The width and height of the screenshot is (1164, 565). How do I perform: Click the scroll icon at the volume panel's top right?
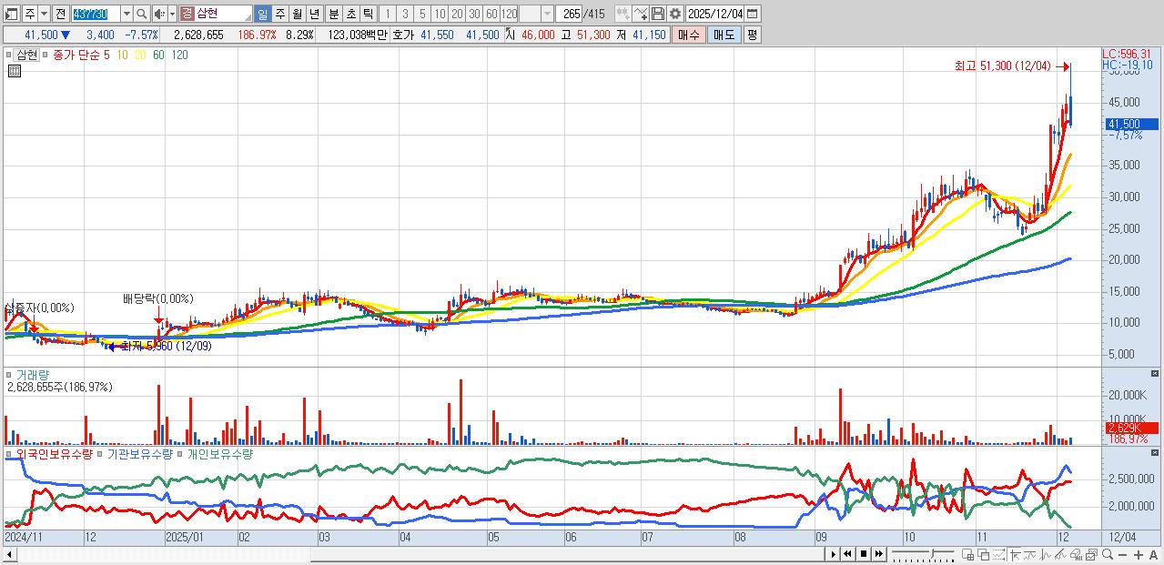pyautogui.click(x=1155, y=374)
